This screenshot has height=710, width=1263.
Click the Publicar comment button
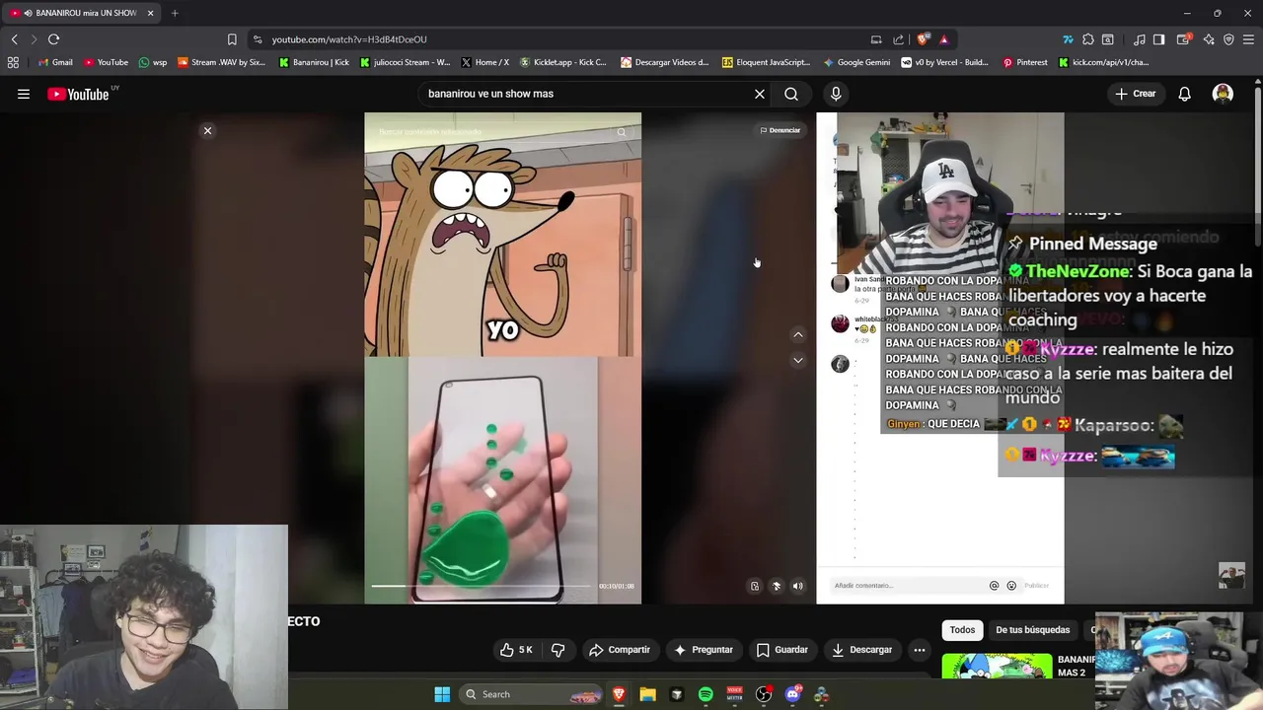[x=1036, y=586]
